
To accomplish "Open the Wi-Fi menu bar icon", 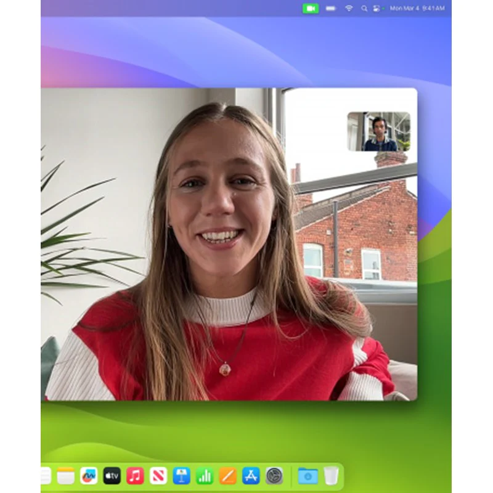I will pyautogui.click(x=349, y=9).
